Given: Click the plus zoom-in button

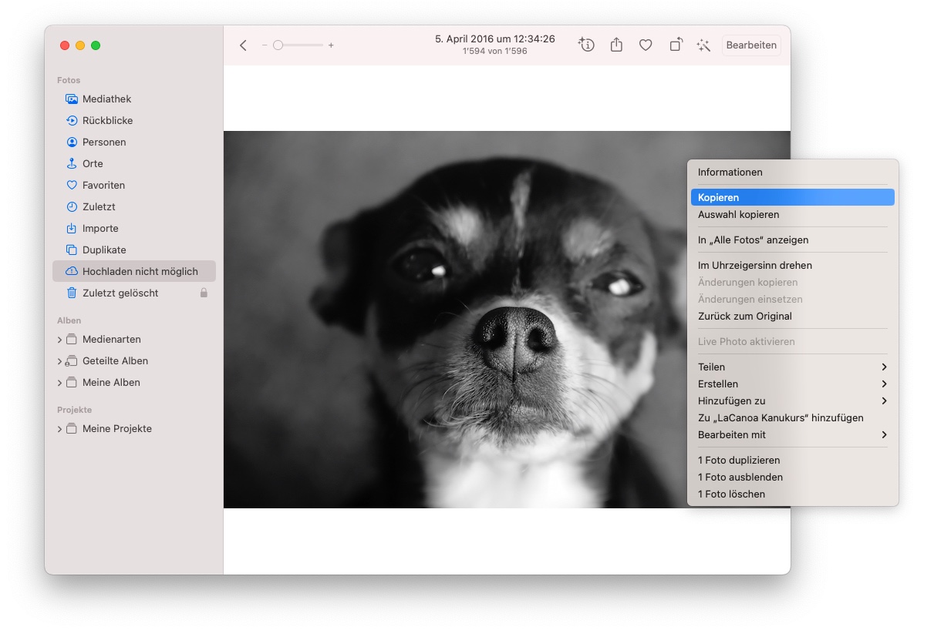Looking at the screenshot, I should pos(331,45).
